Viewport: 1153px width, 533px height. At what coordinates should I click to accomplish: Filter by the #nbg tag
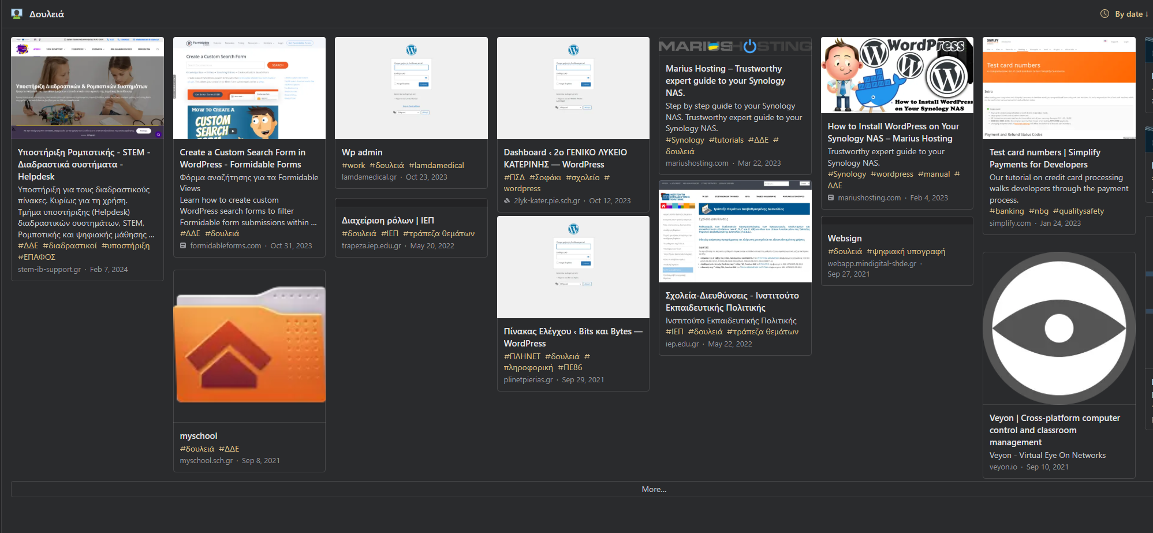[x=1039, y=211]
